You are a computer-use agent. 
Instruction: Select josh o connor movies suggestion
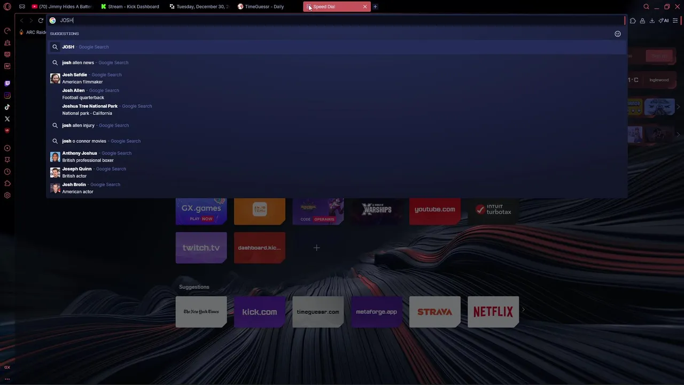337,141
